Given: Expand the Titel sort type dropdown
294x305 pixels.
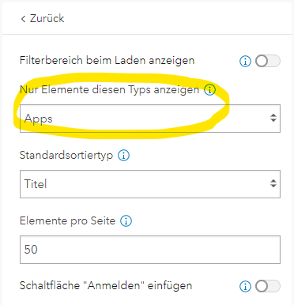Looking at the screenshot, I should pyautogui.click(x=150, y=184).
